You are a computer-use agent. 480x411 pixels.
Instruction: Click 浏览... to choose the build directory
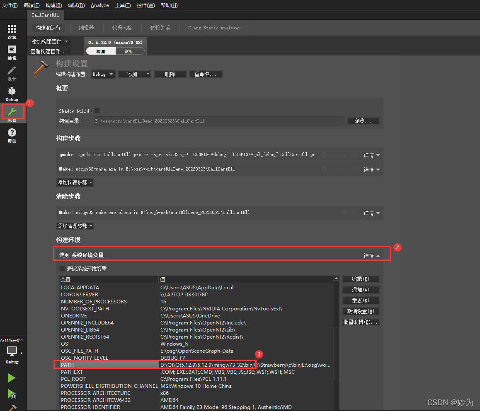point(364,121)
